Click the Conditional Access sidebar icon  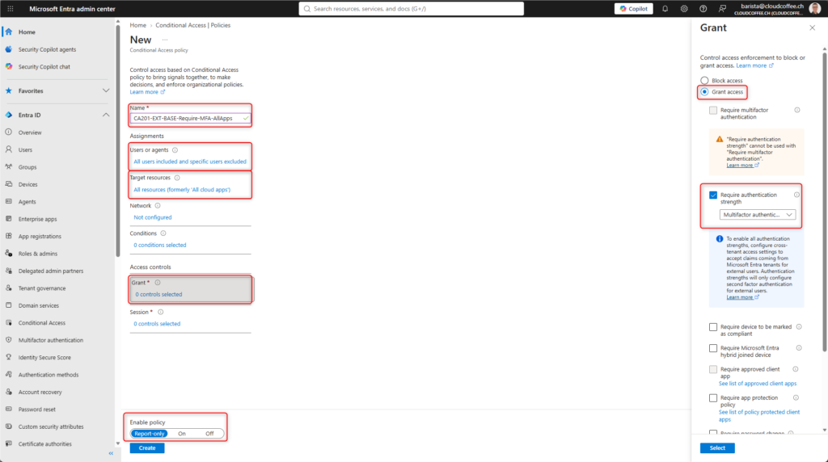[8, 322]
